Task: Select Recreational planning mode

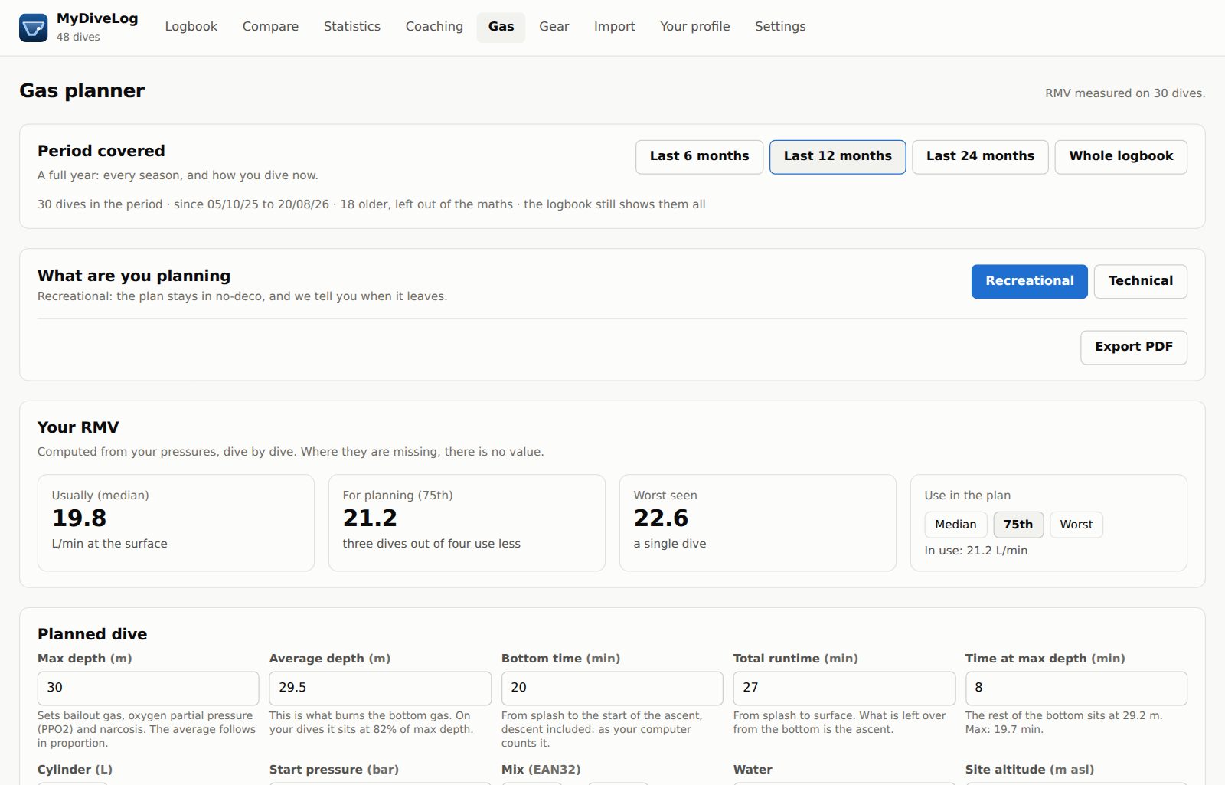Action: tap(1030, 281)
